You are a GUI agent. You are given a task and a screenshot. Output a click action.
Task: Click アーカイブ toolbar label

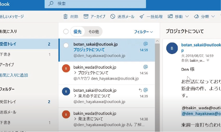point(98,17)
